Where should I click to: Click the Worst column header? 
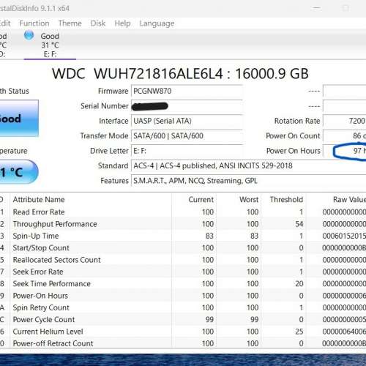tap(249, 200)
